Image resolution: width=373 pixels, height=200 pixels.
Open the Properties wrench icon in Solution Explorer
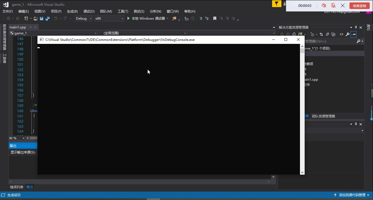347,34
